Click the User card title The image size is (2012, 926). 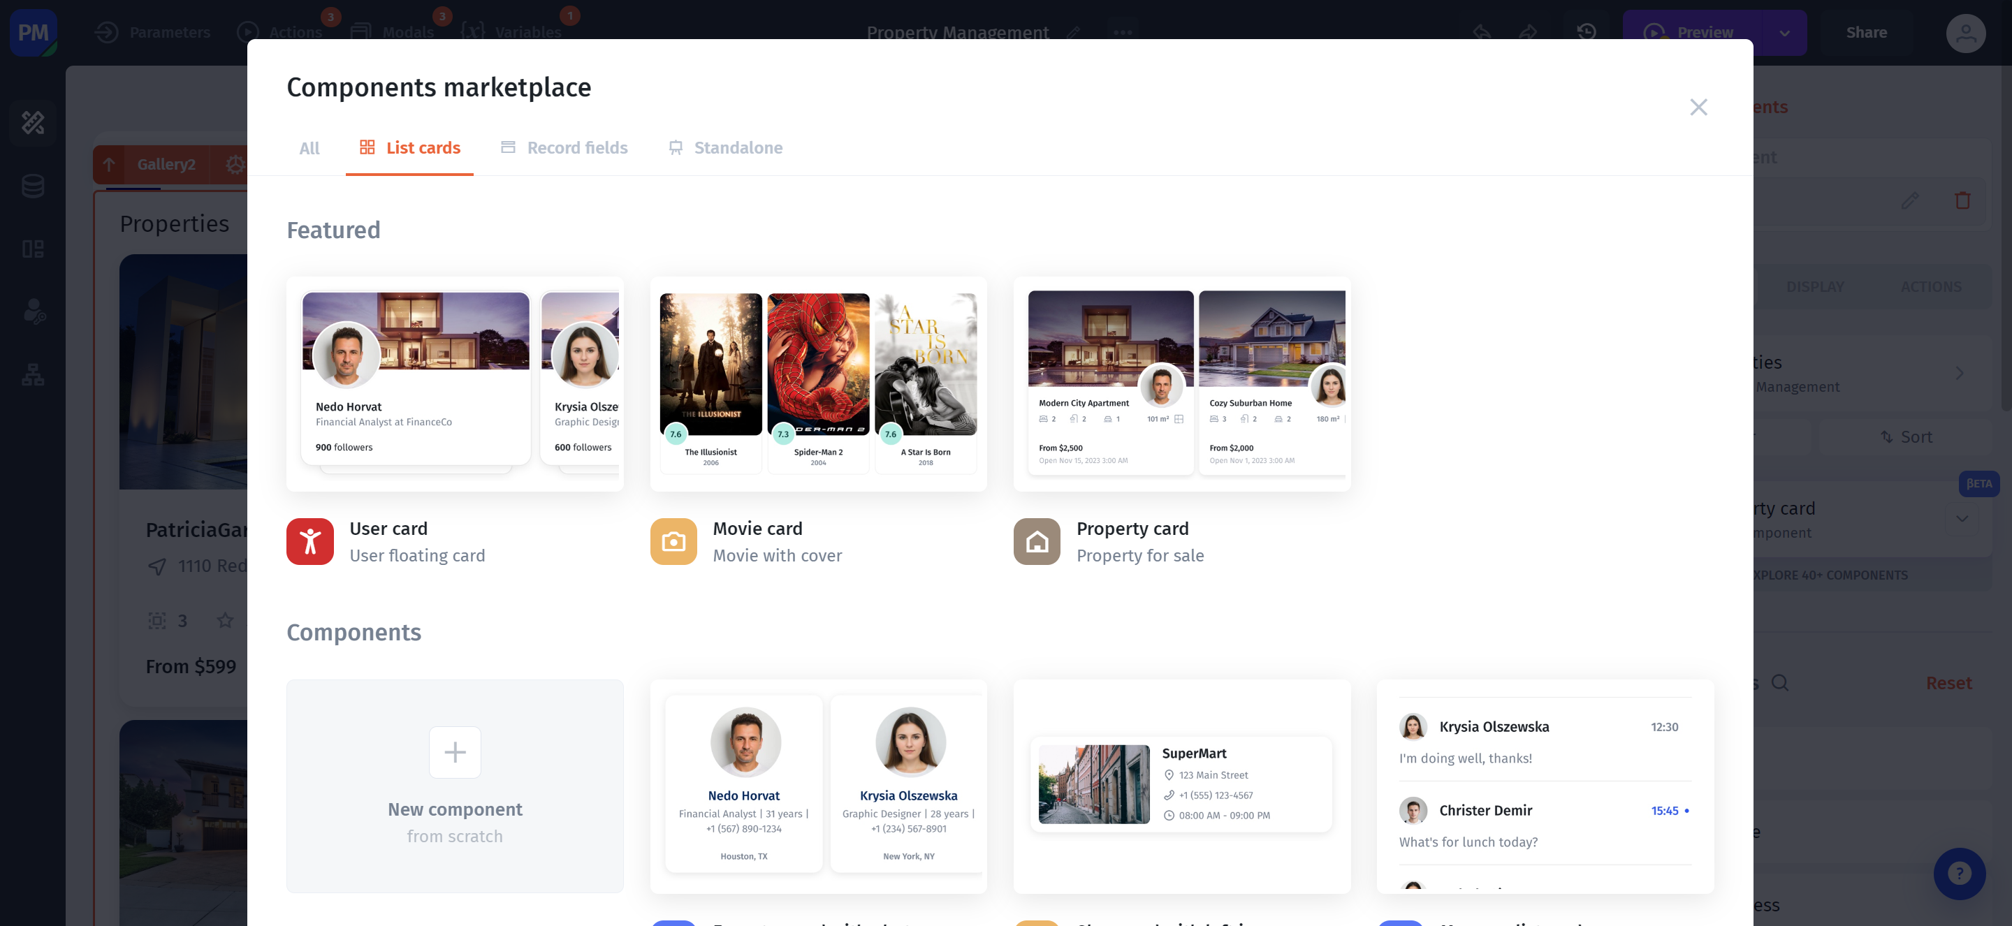coord(388,529)
